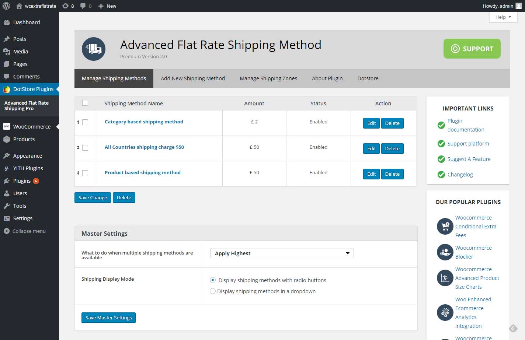The width and height of the screenshot is (525, 340).
Task: Click the Appearance paintbrush icon
Action: (x=7, y=156)
